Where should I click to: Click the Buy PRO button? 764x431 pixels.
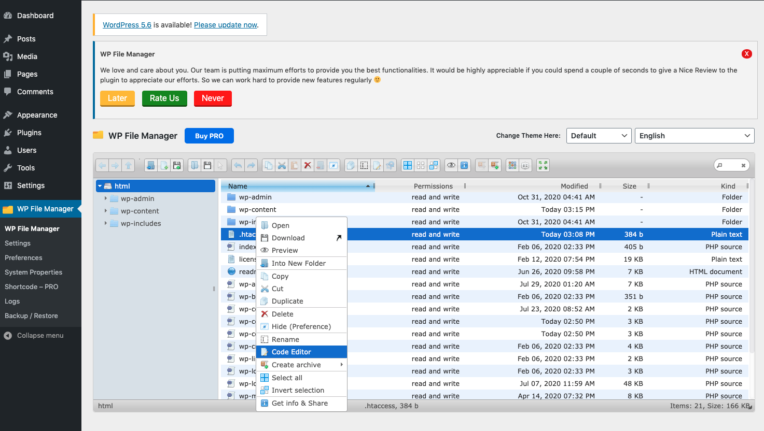209,136
